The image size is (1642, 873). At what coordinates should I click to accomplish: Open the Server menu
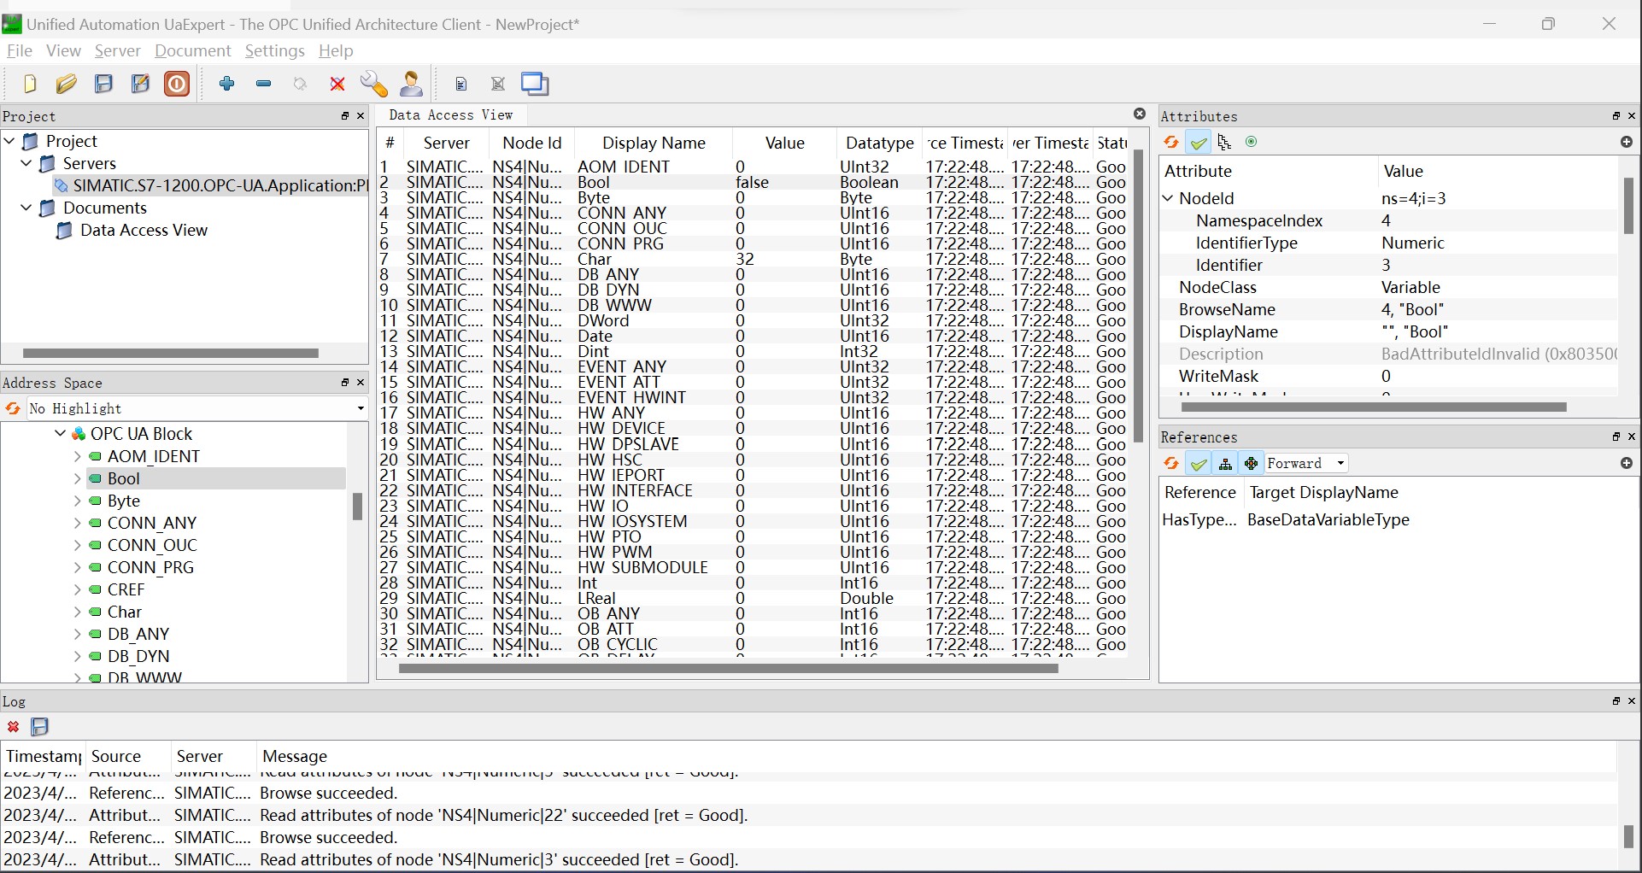click(x=117, y=51)
